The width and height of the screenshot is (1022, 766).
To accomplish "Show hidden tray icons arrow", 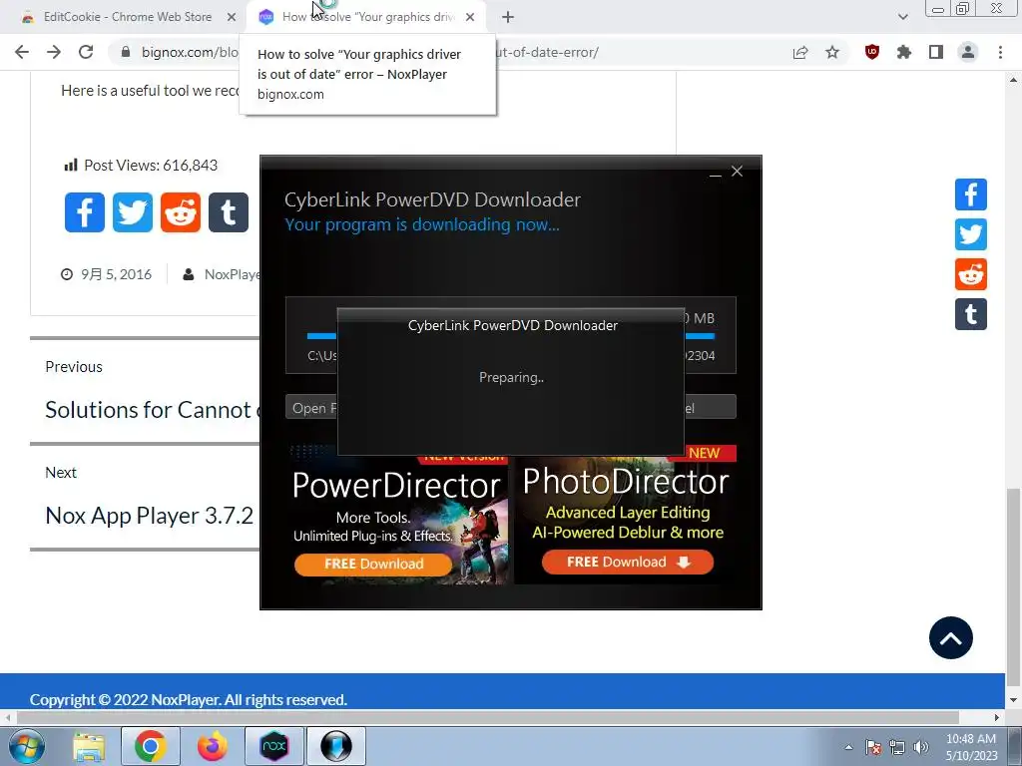I will click(x=848, y=747).
